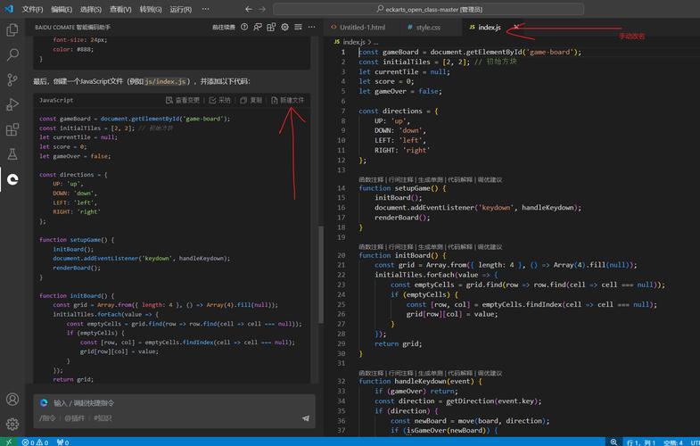Click the 采纳 accept button on code block

point(219,100)
